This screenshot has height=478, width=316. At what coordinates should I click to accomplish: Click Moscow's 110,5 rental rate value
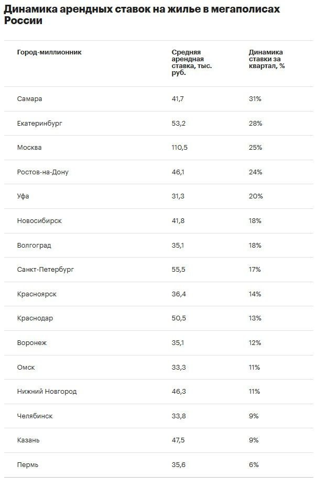tap(180, 148)
